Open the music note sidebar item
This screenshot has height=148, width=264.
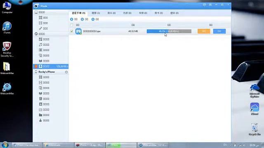(50, 45)
